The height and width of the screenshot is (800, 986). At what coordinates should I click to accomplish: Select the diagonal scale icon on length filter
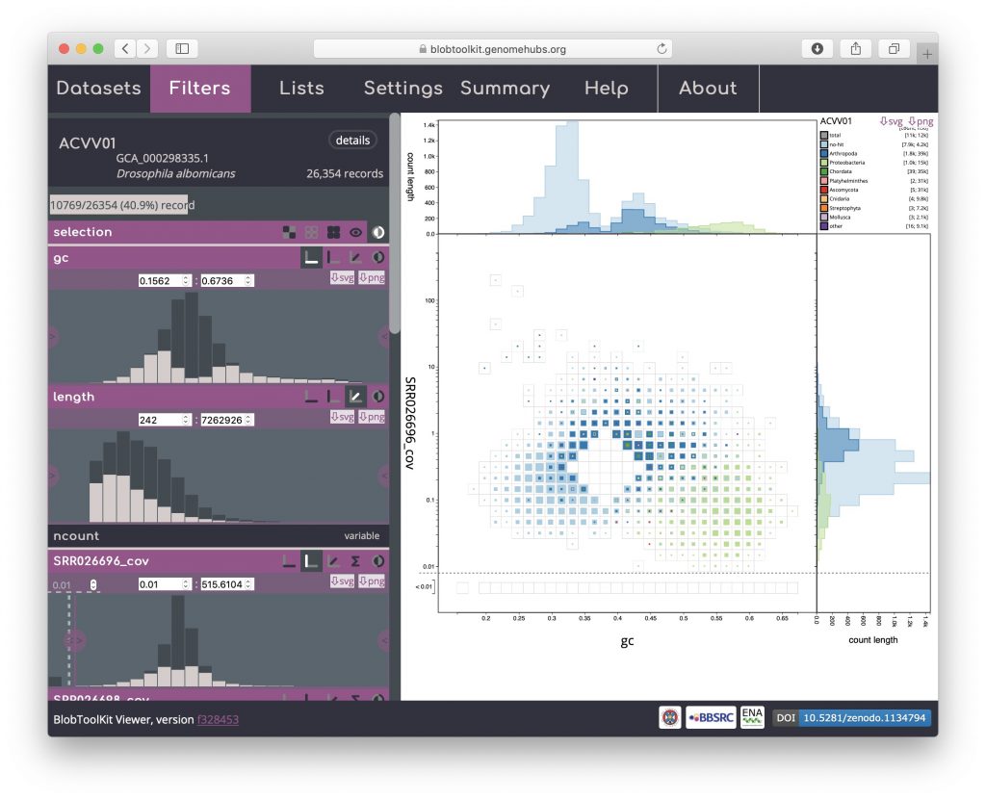pos(355,396)
